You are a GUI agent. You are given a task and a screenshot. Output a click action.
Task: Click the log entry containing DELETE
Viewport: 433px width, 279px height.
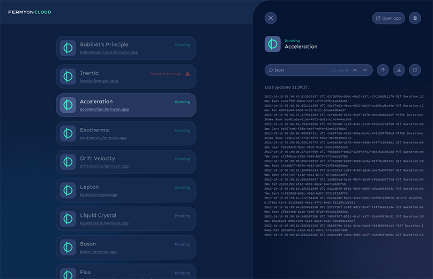(343, 200)
